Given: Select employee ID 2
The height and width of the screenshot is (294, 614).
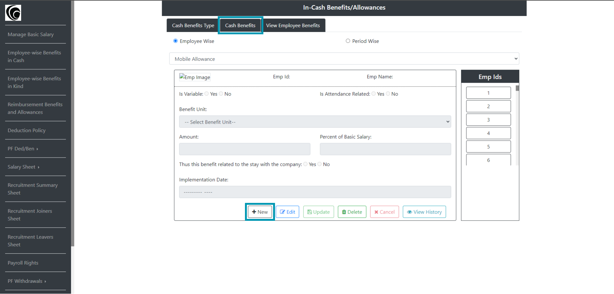Looking at the screenshot, I should (488, 106).
